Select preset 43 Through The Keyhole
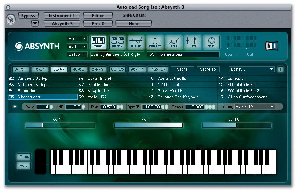The image size is (296, 191). tap(183, 97)
